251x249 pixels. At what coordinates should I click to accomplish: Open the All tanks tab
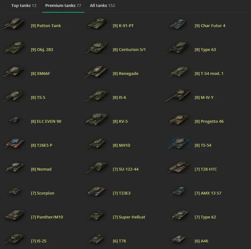pos(102,6)
